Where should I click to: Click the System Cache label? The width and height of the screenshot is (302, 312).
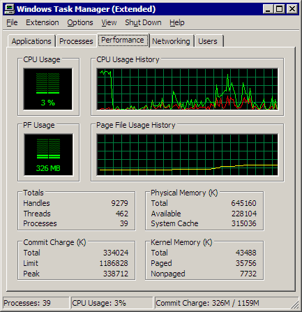coord(174,223)
